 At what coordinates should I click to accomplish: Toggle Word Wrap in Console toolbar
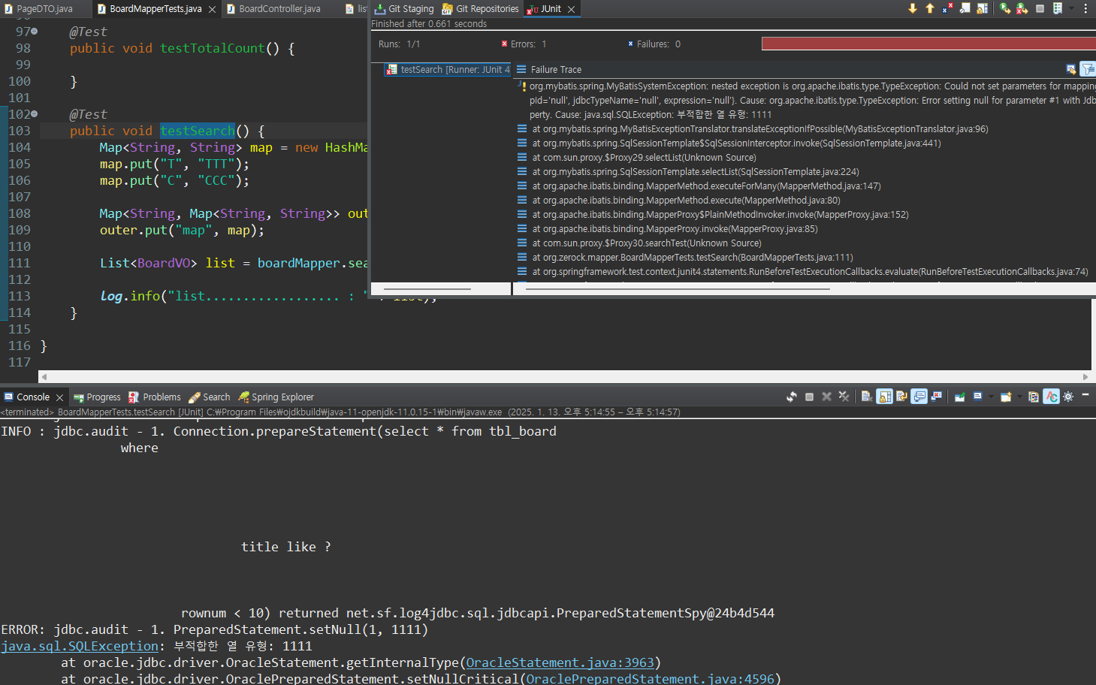[x=901, y=397]
